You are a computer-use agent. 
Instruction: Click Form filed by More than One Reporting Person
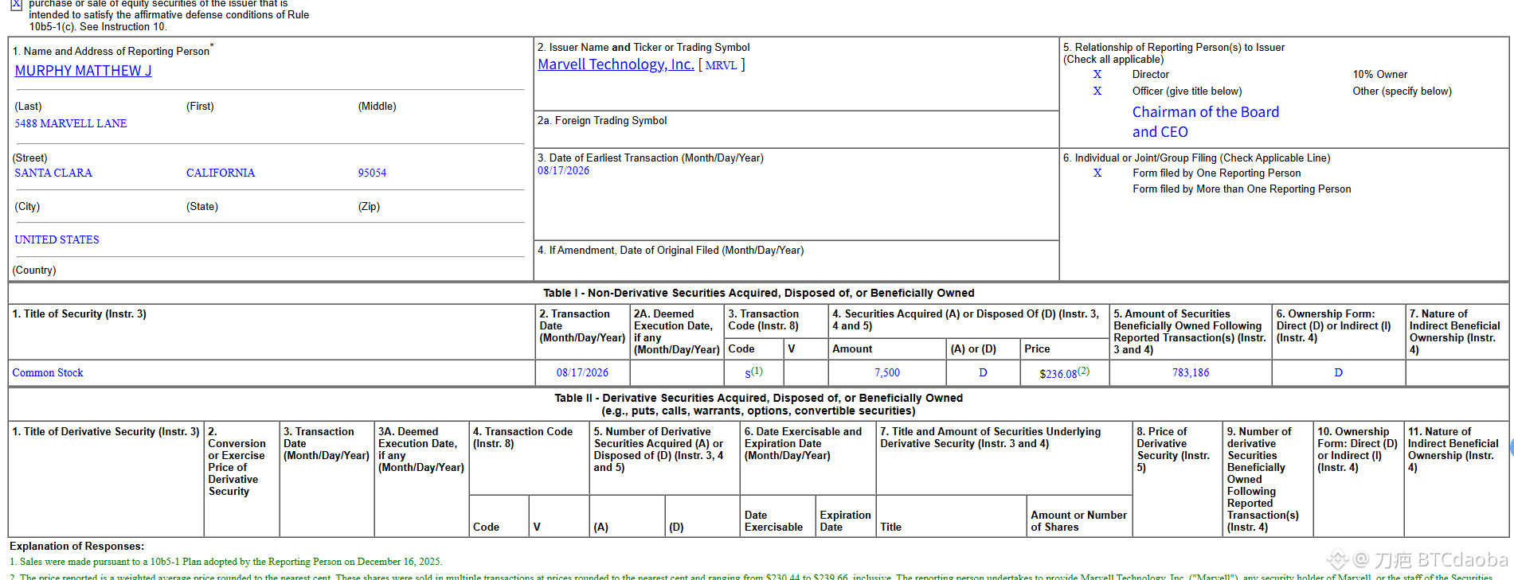tap(1242, 189)
